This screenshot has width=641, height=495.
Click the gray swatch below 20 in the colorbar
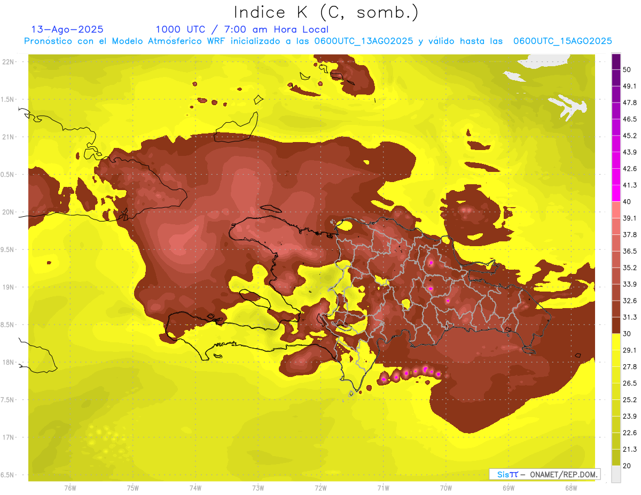click(616, 474)
